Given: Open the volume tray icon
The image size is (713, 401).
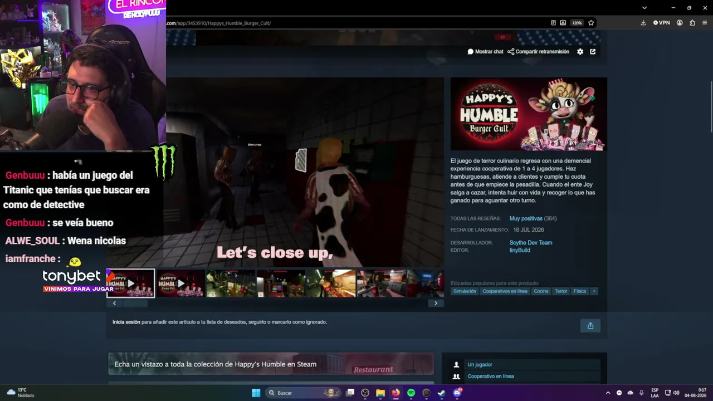Looking at the screenshot, I should click(x=676, y=393).
